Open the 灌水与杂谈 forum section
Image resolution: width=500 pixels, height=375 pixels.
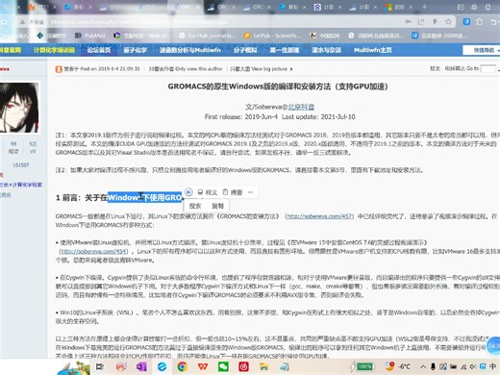pos(326,50)
